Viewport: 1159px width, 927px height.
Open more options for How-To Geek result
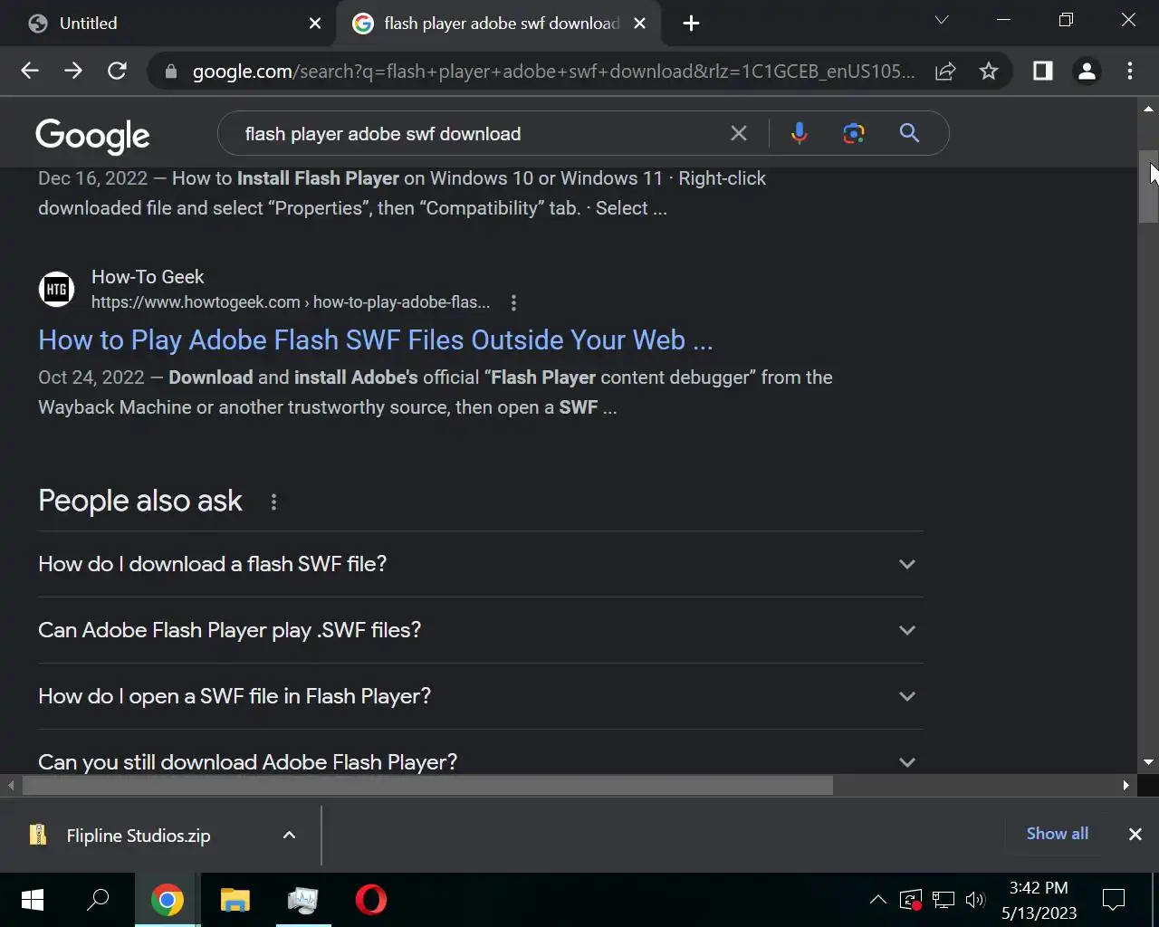point(513,302)
